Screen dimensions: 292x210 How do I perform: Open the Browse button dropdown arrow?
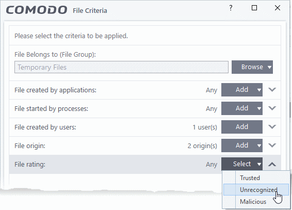269,67
